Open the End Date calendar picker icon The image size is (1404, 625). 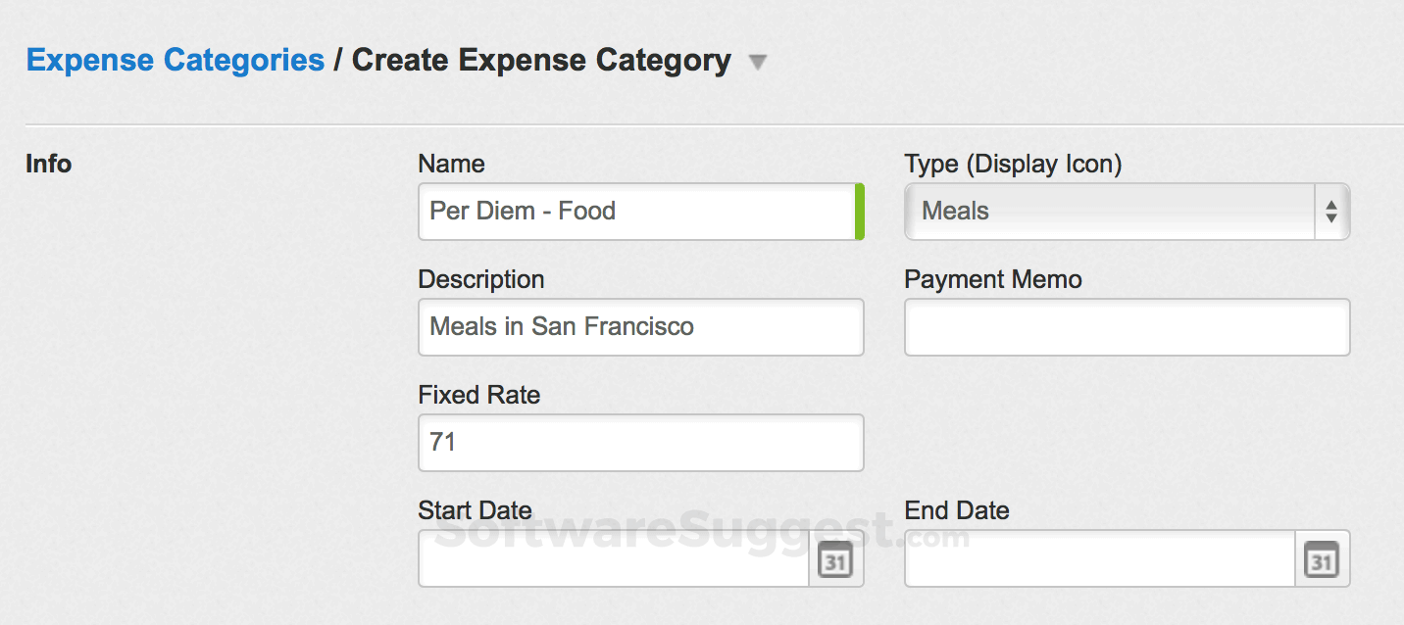click(1322, 561)
